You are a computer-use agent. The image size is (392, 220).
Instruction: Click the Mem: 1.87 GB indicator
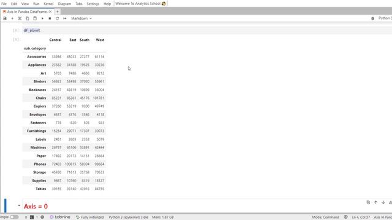(163, 218)
